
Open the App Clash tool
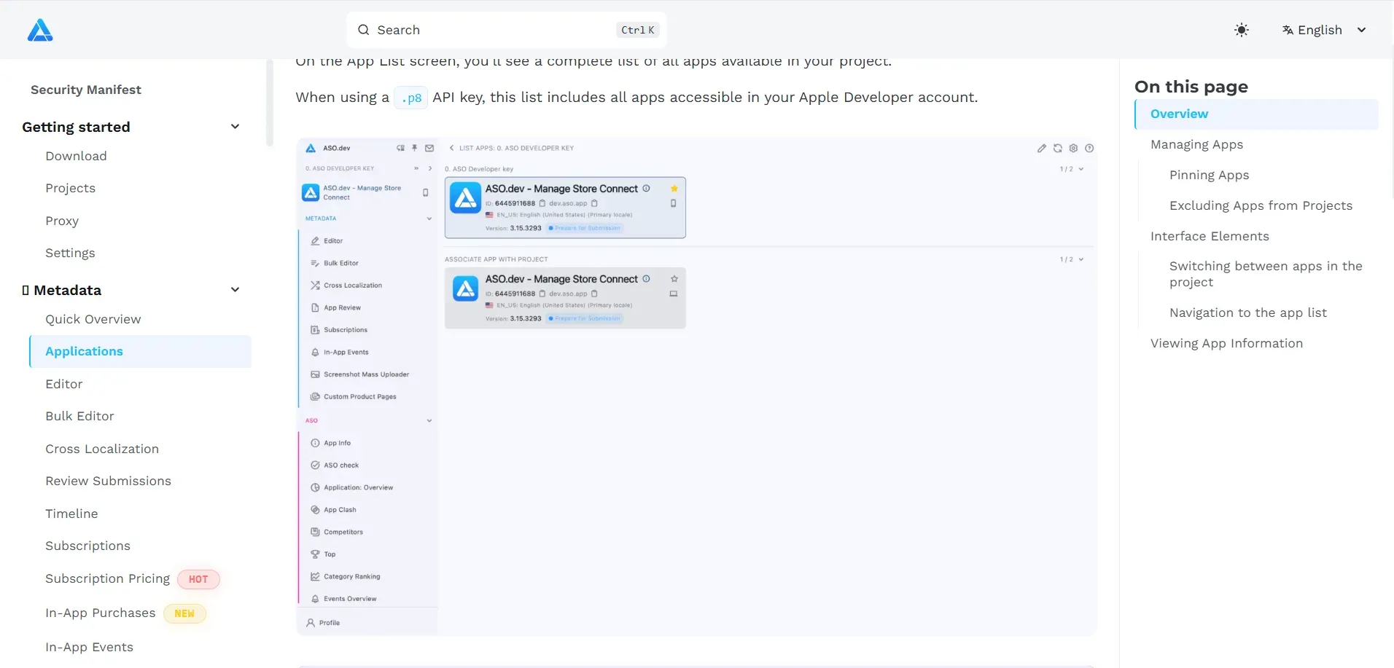(x=340, y=508)
